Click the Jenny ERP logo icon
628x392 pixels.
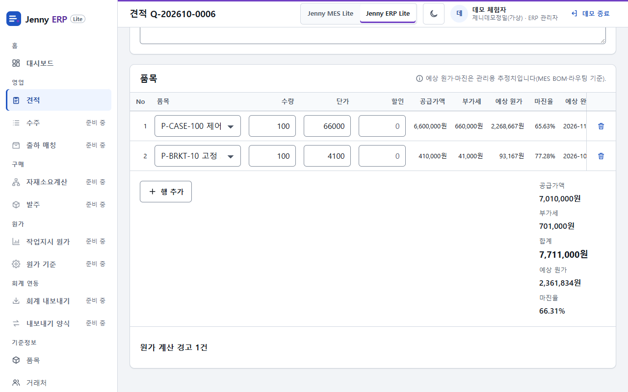14,19
